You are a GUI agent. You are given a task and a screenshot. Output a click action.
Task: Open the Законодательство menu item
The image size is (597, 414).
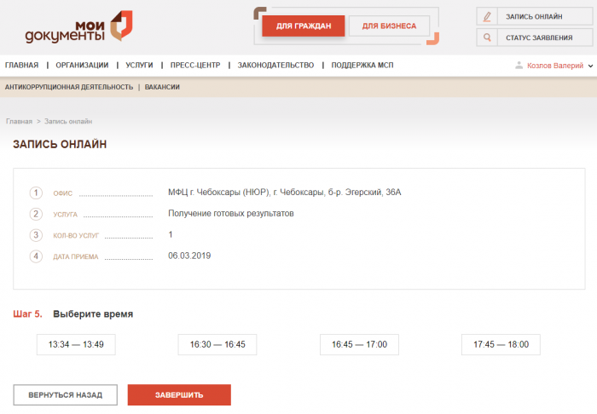pyautogui.click(x=275, y=66)
